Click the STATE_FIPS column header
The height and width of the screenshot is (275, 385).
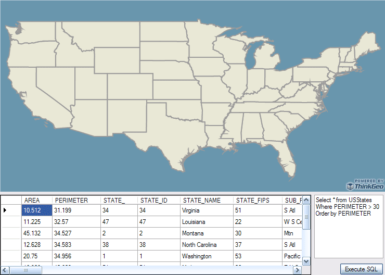pos(258,201)
